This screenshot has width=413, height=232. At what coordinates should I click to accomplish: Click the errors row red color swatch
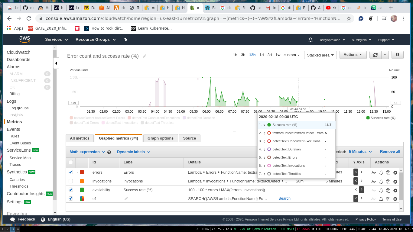tap(82, 172)
